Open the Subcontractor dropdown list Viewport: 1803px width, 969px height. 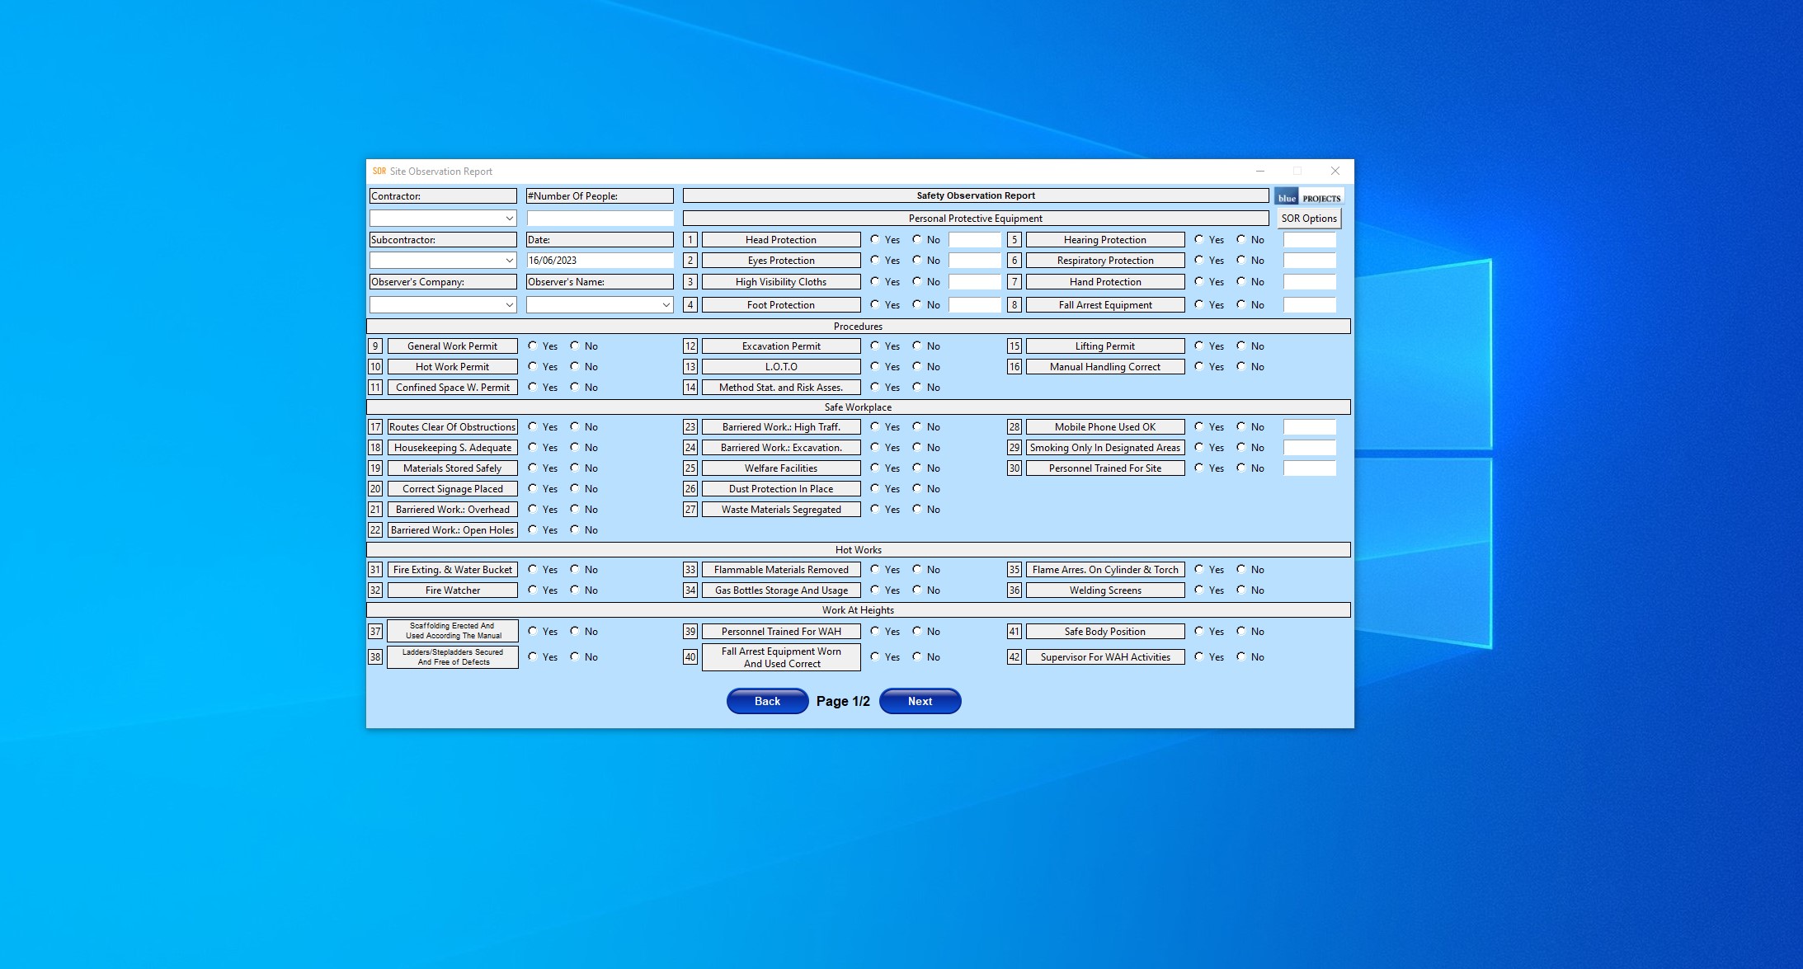tap(509, 261)
